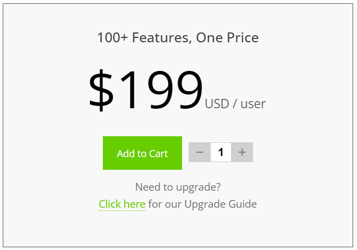Click the green Add to Cart button
This screenshot has height=250, width=357.
point(142,153)
